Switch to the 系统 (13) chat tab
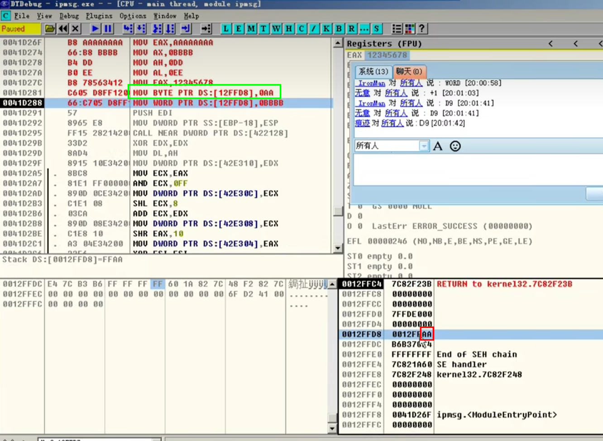This screenshot has width=603, height=441. pos(373,72)
